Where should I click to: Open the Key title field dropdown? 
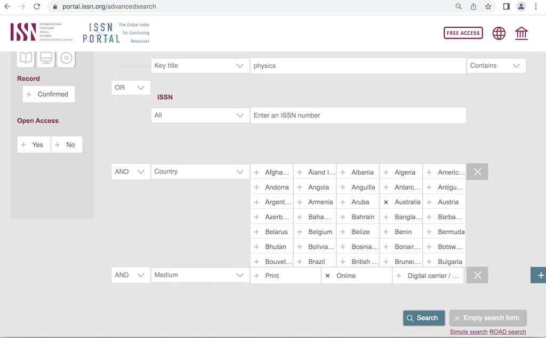point(200,65)
